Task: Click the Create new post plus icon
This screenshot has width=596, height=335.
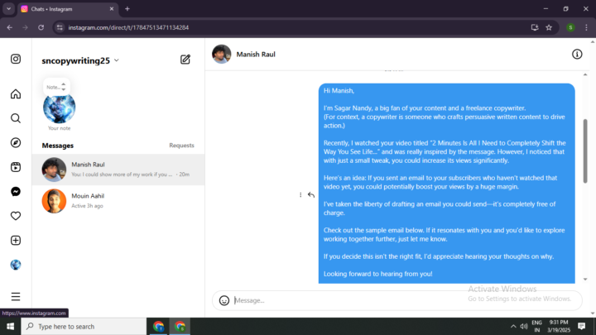Action: click(x=16, y=241)
